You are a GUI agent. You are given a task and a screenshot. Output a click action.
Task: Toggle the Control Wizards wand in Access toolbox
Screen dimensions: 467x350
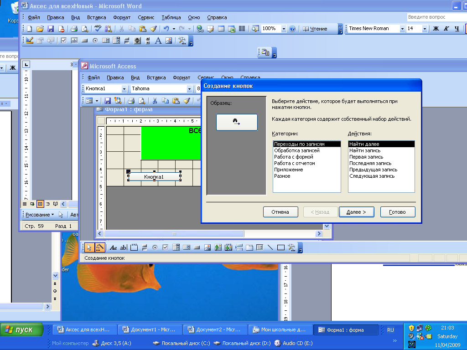(x=100, y=247)
